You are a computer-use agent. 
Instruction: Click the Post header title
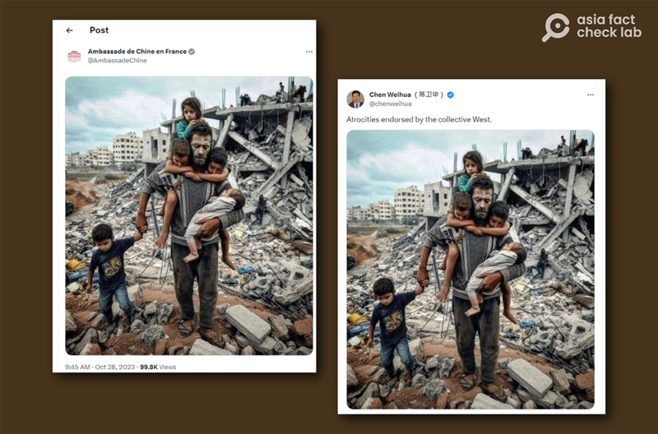coord(99,30)
